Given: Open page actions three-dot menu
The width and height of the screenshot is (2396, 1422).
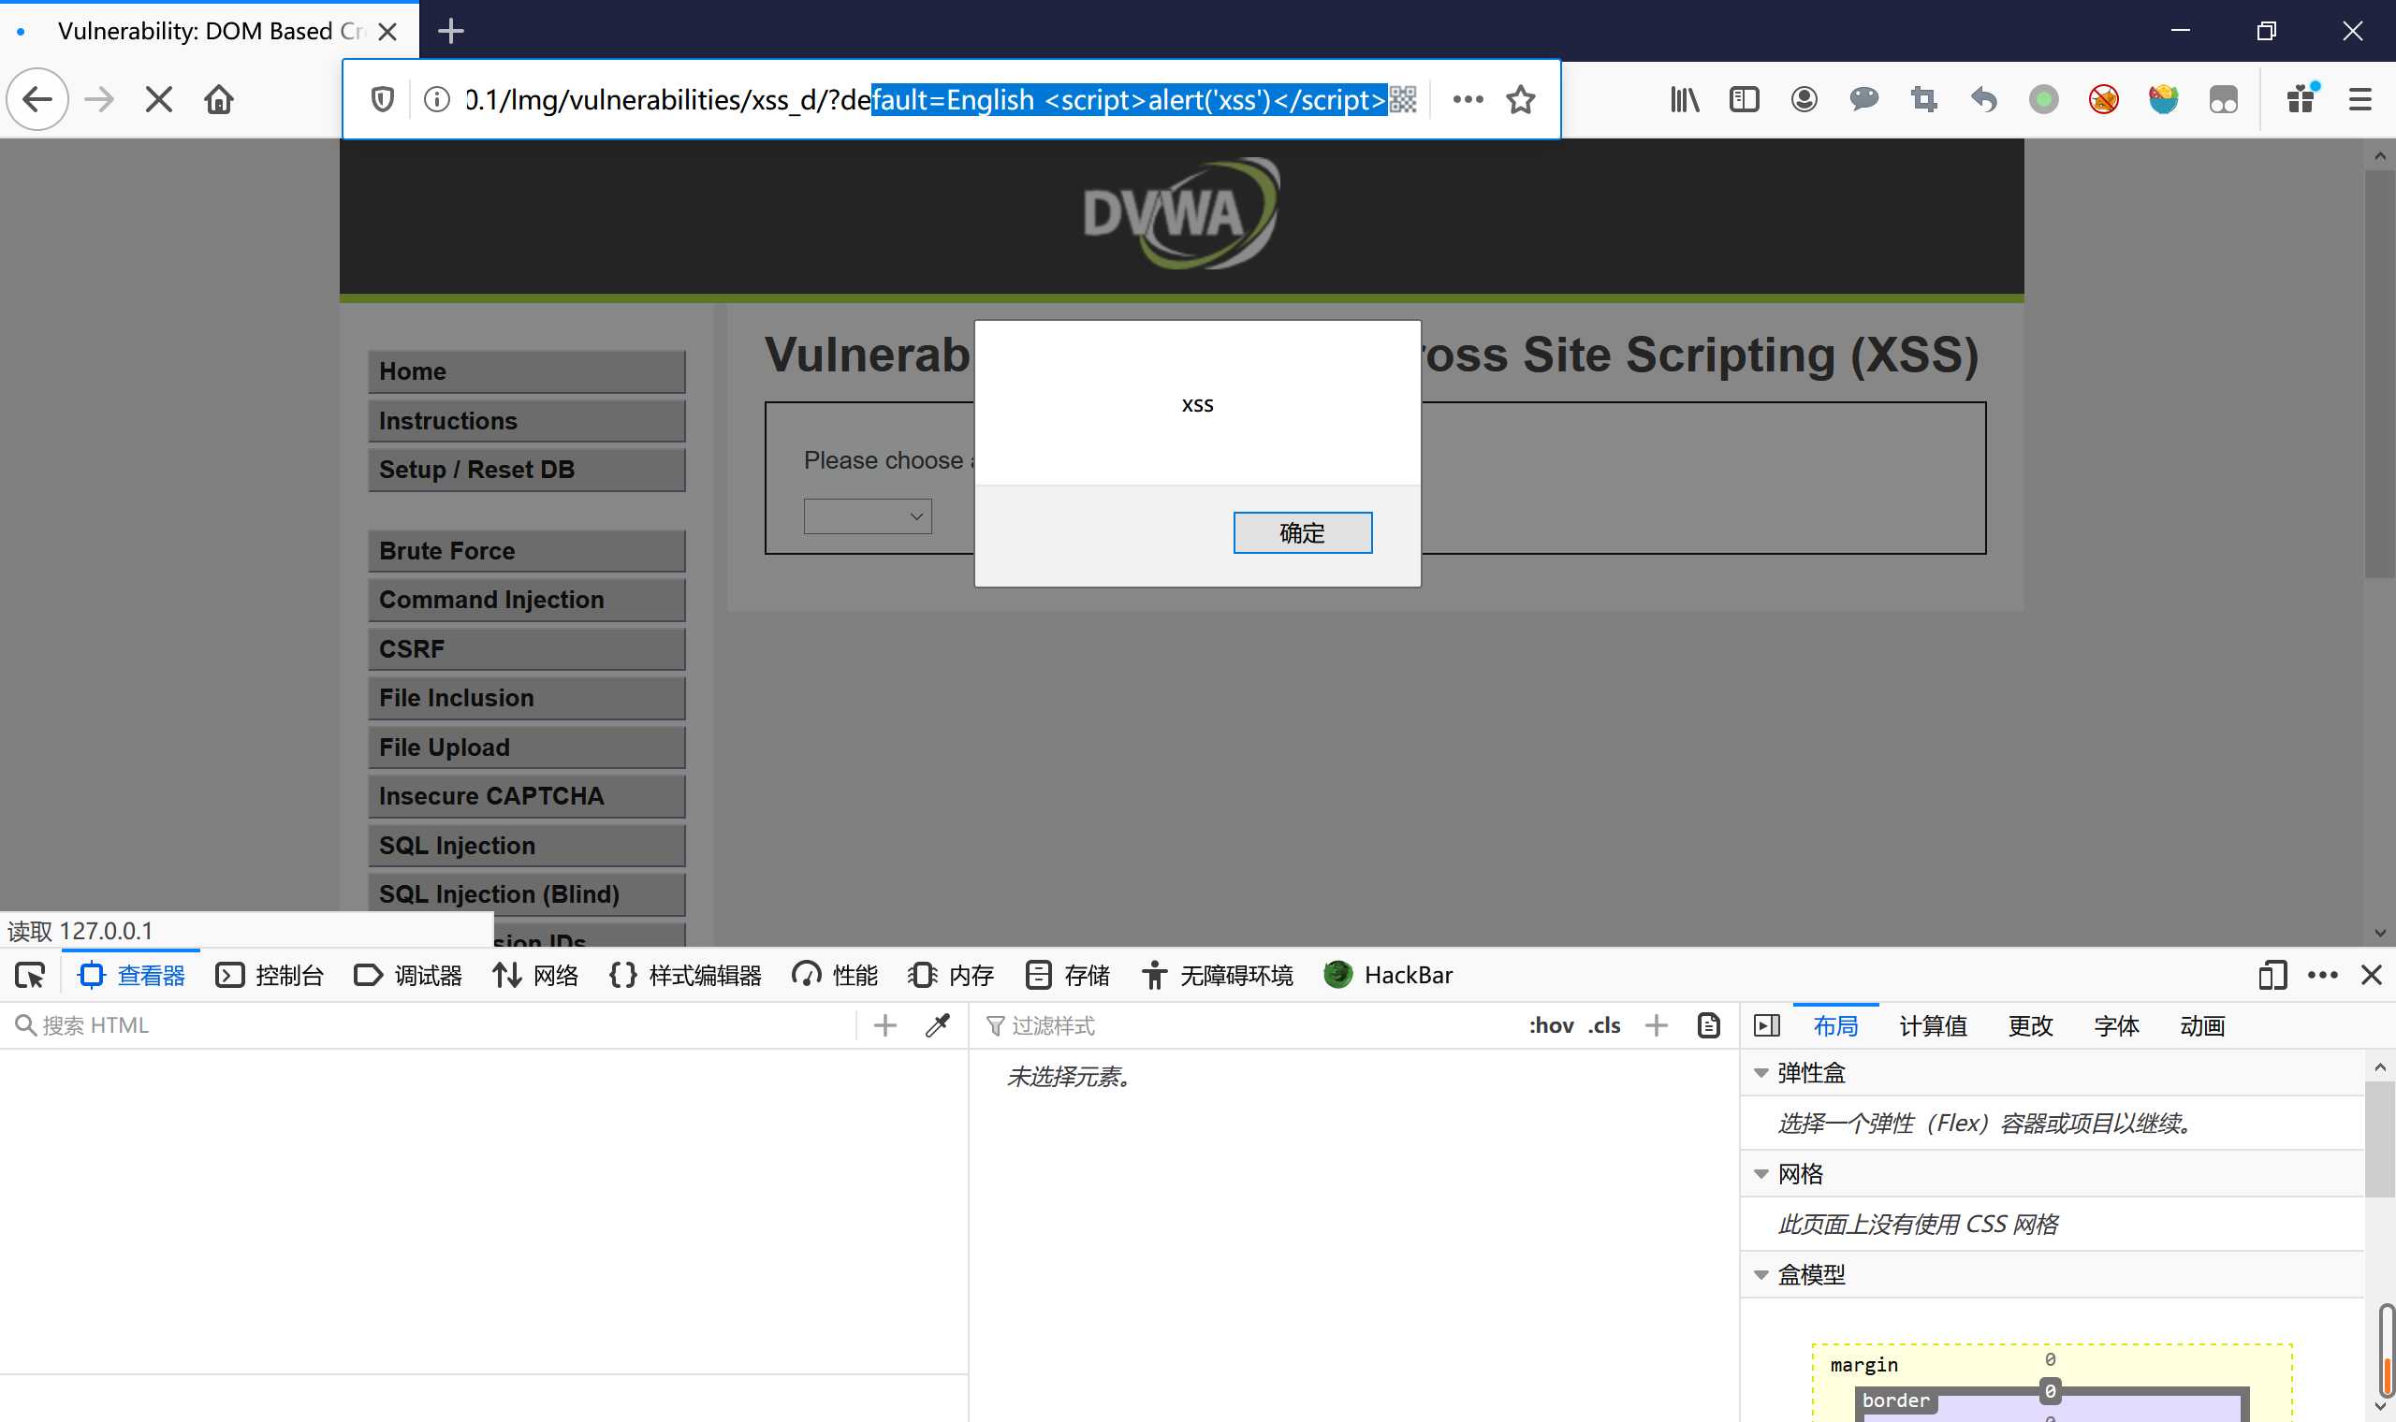Looking at the screenshot, I should coord(1468,100).
